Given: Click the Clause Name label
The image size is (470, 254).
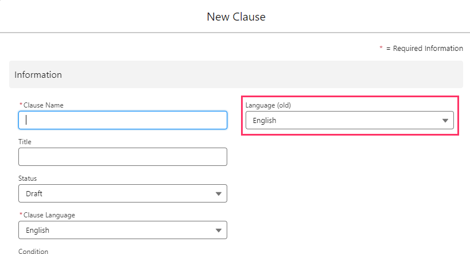Looking at the screenshot, I should (43, 105).
